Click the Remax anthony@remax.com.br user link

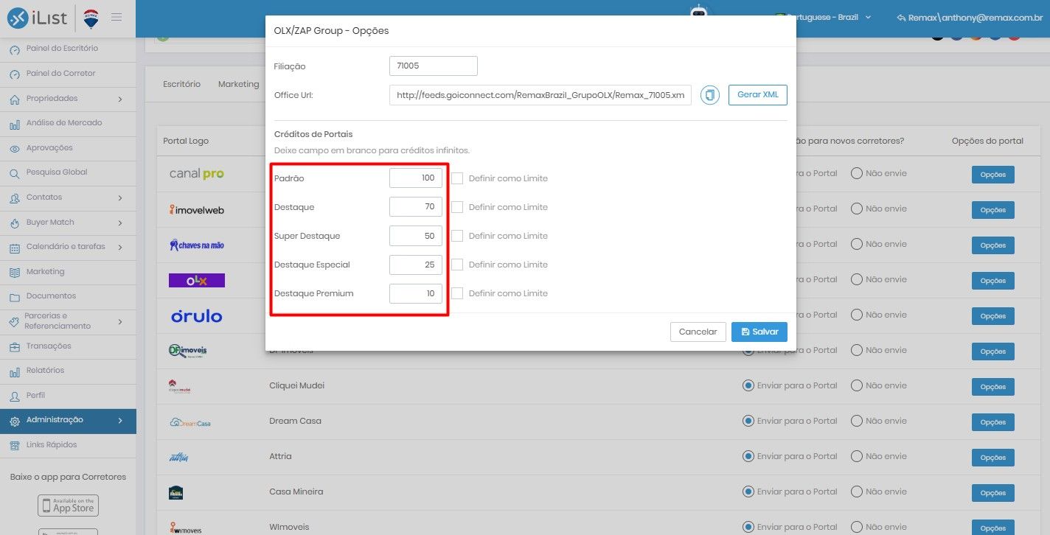[969, 17]
